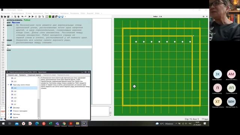Paste clipboard with the paste toolbar icon
The width and height of the screenshot is (240, 135).
(x=18, y=16)
